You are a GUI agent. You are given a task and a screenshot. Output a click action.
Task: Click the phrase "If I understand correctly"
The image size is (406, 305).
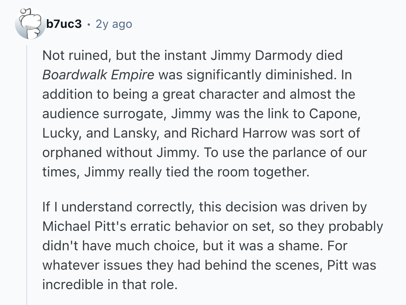click(118, 207)
